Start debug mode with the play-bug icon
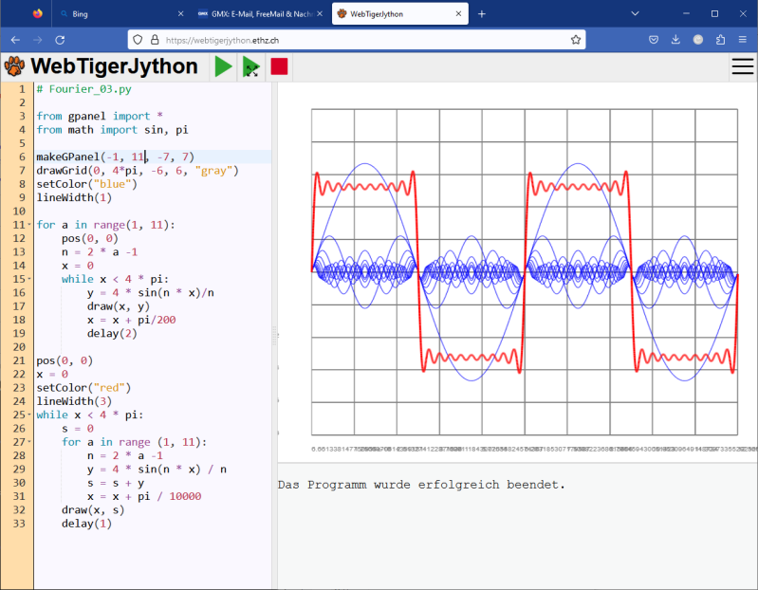 [250, 65]
